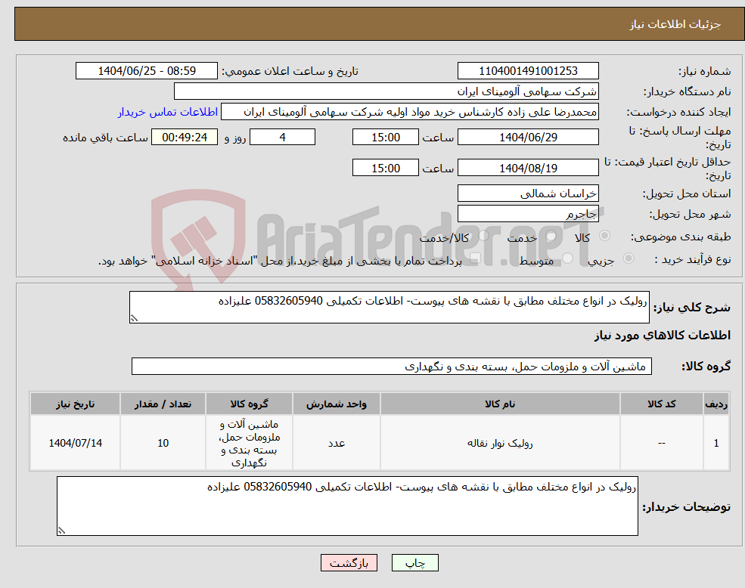Click the بازگشت (back) button
Screen dimensions: 745x588
coord(349,562)
